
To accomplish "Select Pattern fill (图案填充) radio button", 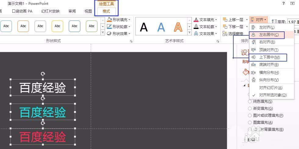I will click(250, 122).
